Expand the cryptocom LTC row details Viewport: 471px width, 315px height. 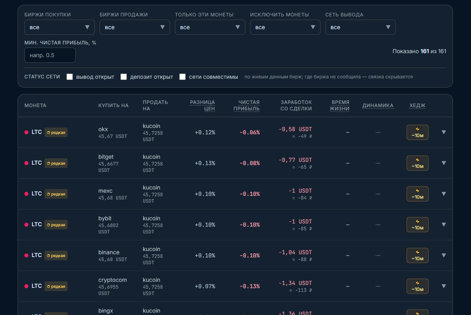[x=444, y=286]
